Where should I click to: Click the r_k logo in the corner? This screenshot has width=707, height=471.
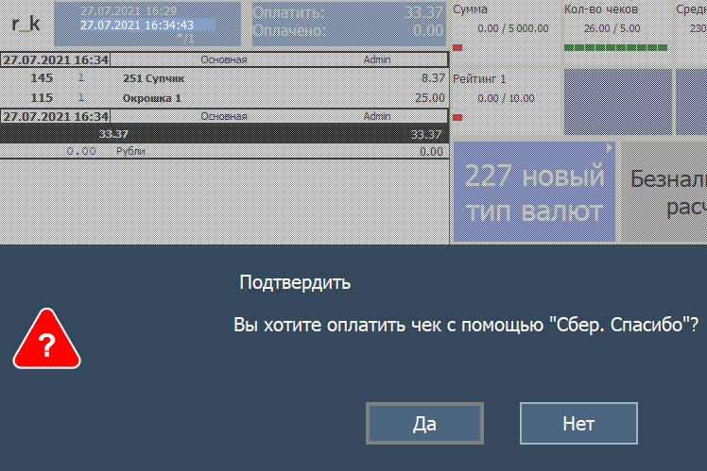[26, 25]
